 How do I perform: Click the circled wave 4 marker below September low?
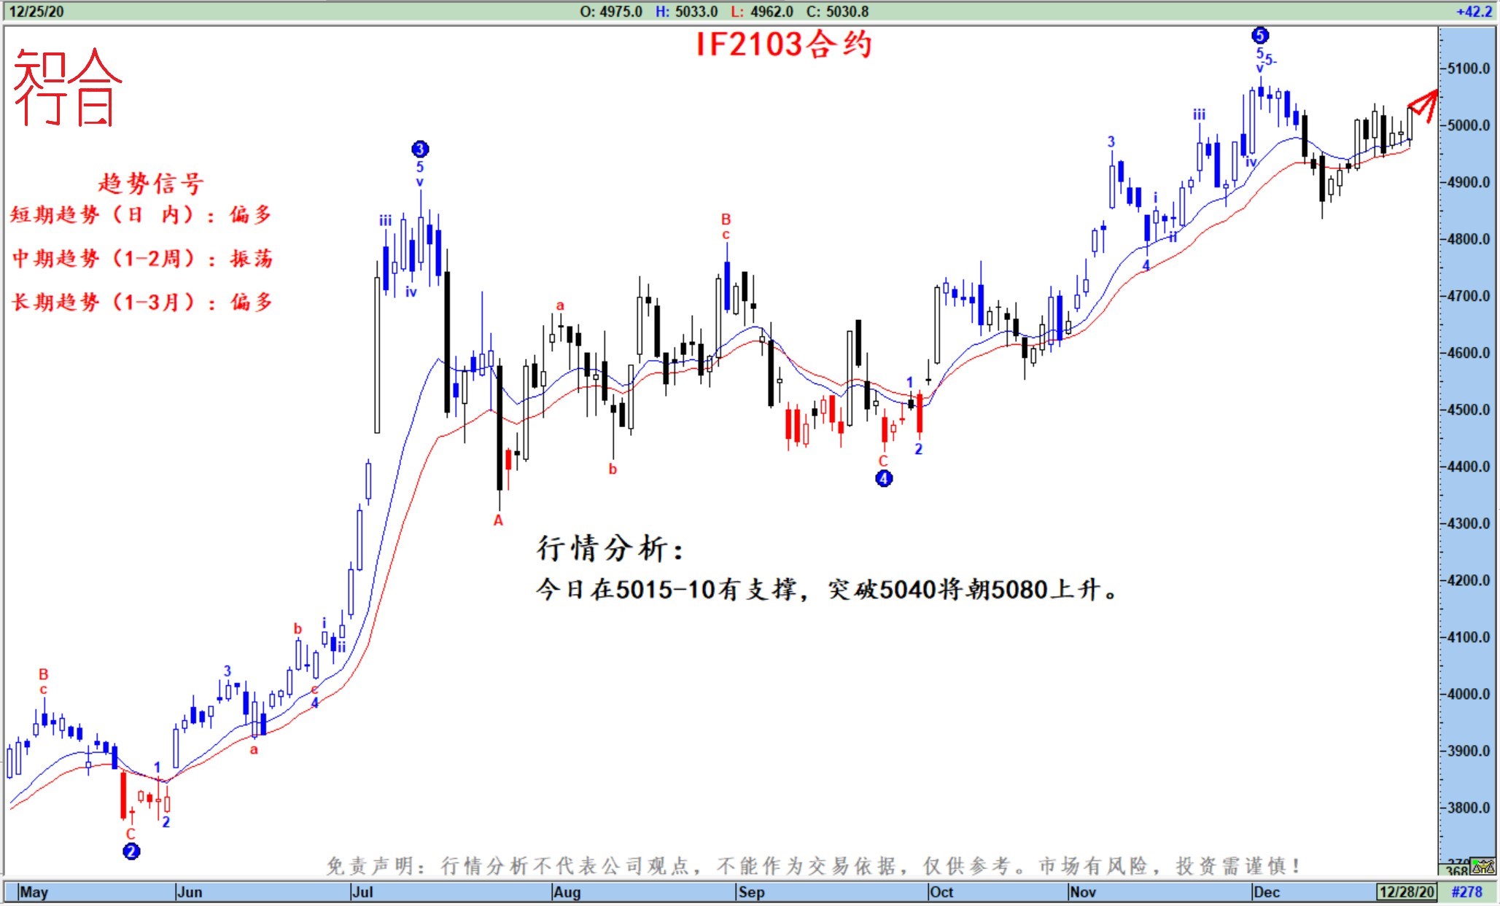pyautogui.click(x=883, y=479)
